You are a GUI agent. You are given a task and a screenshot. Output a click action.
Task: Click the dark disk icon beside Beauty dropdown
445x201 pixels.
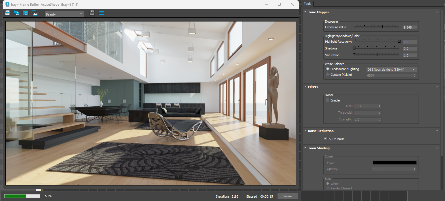92,13
